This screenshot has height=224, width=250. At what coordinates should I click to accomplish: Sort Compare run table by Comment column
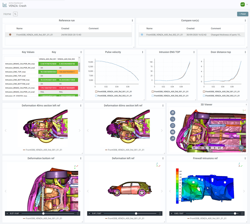(216, 29)
